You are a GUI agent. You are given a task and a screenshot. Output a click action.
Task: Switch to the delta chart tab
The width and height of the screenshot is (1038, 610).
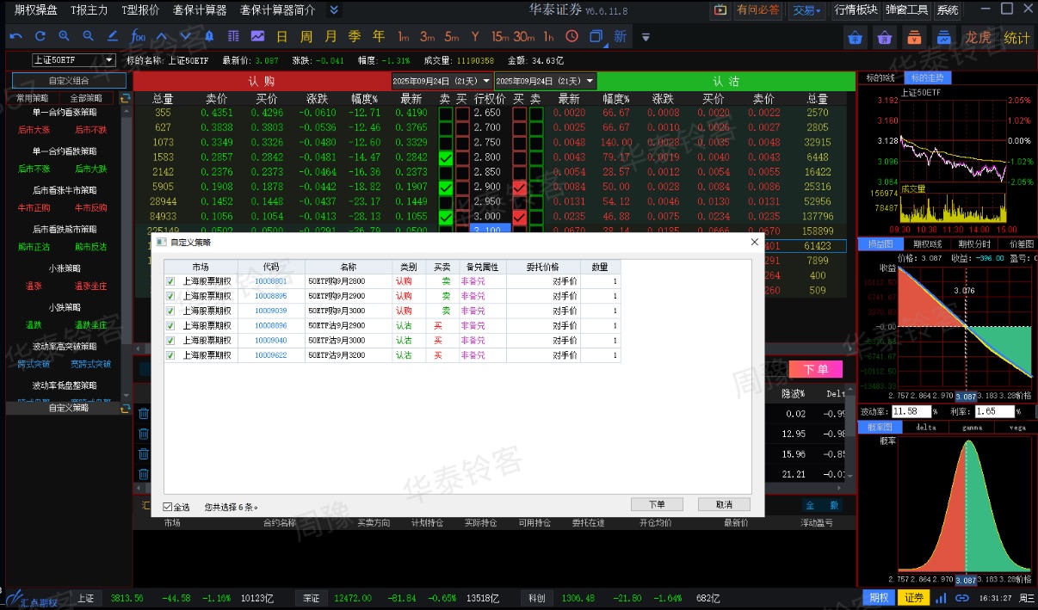pos(926,427)
